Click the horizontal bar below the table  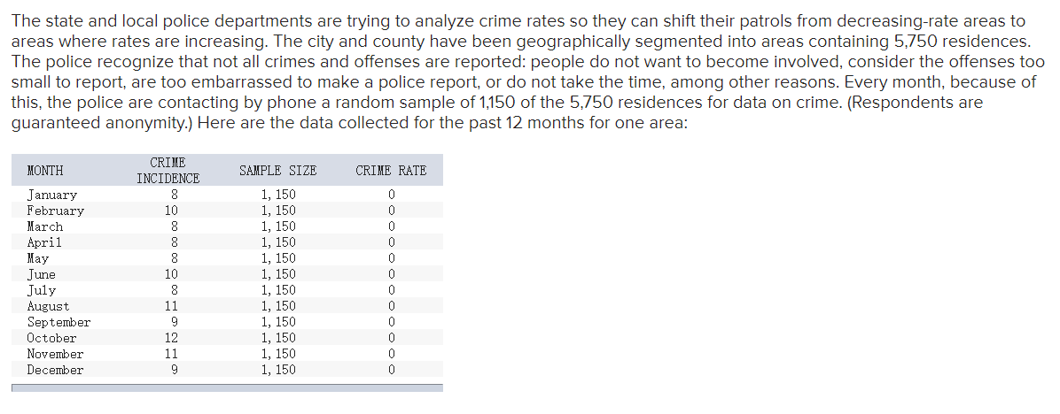(x=227, y=387)
